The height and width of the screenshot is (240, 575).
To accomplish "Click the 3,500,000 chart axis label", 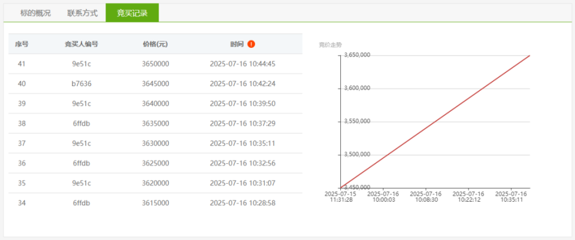I will coord(357,154).
